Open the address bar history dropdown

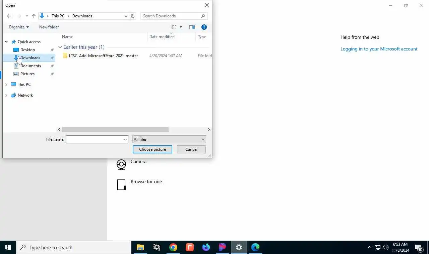click(126, 16)
